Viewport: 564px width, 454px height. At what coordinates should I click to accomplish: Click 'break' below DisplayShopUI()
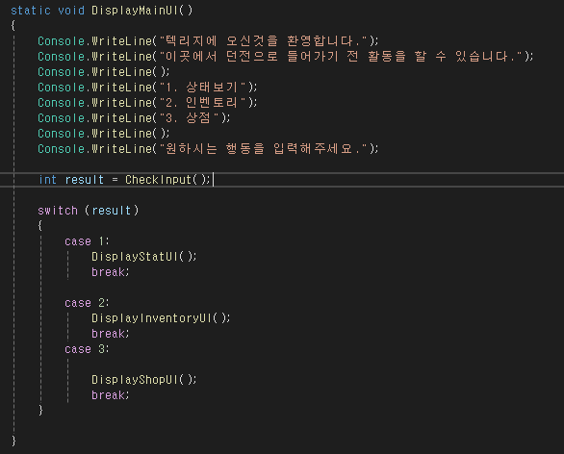pos(108,395)
